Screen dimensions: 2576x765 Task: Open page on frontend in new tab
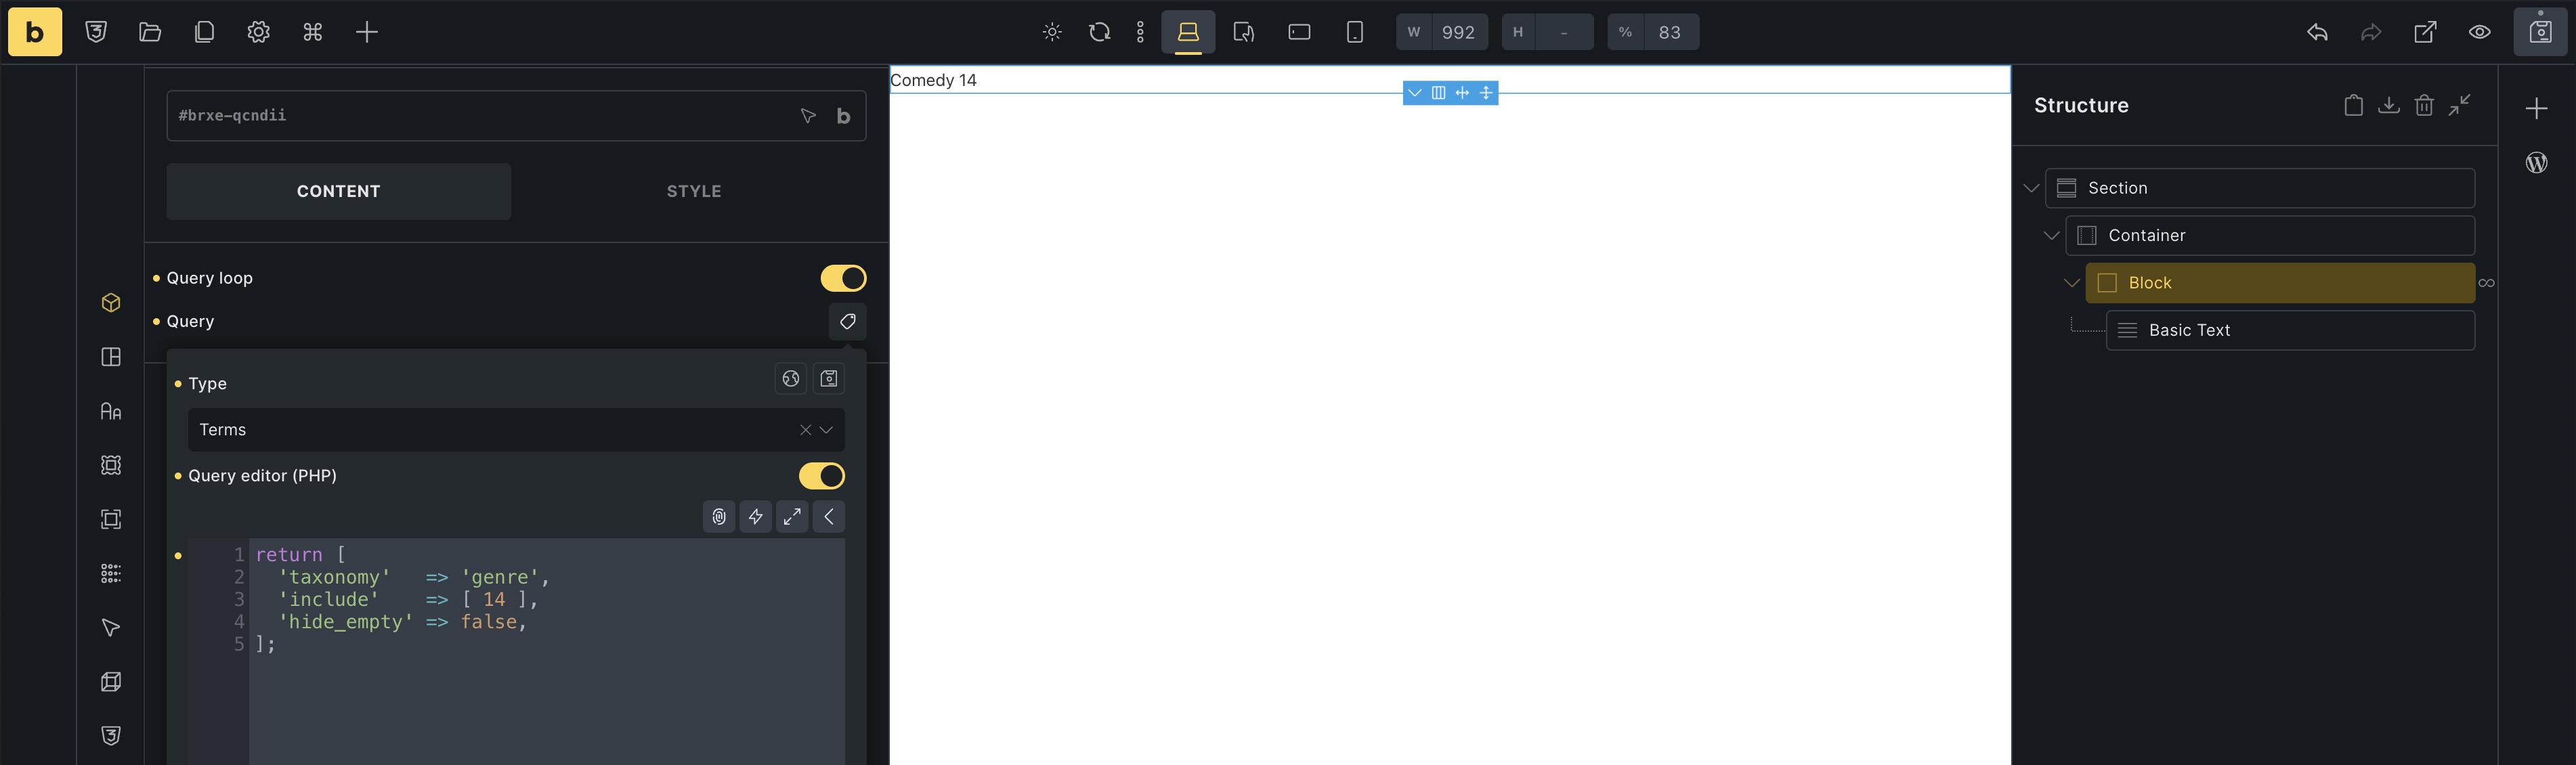pos(2425,32)
